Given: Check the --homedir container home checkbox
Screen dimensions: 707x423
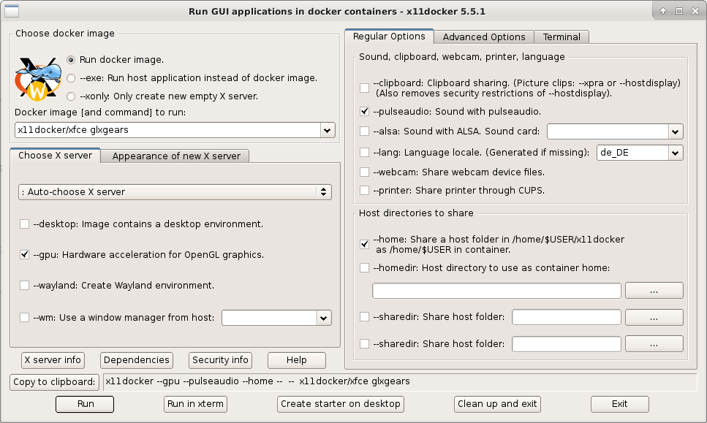Looking at the screenshot, I should click(x=364, y=267).
